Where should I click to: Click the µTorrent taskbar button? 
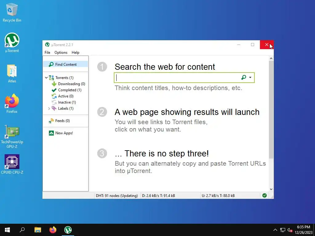pyautogui.click(x=68, y=230)
